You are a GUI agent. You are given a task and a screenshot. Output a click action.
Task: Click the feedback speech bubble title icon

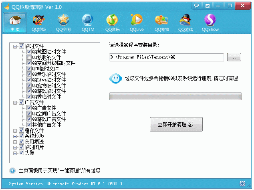(196, 6)
